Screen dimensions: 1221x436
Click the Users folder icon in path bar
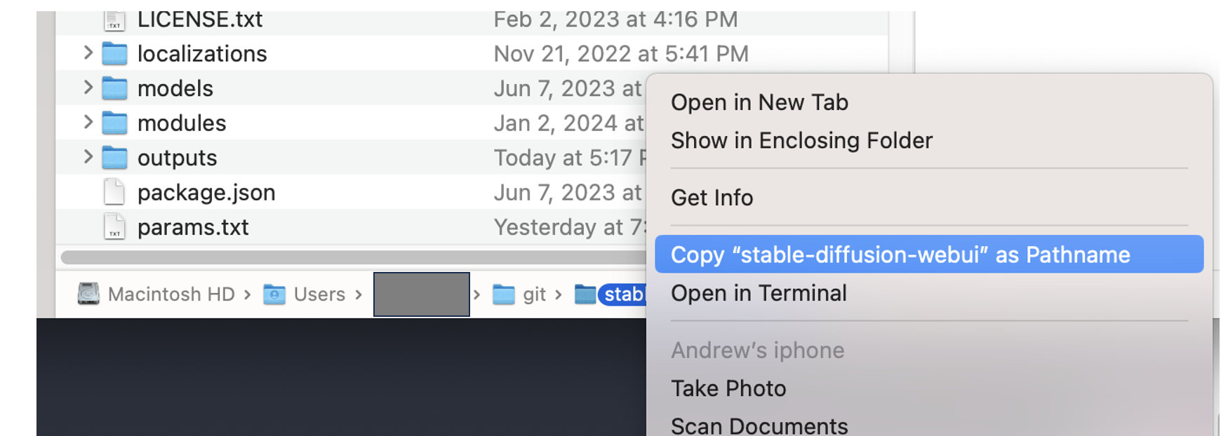coord(274,294)
